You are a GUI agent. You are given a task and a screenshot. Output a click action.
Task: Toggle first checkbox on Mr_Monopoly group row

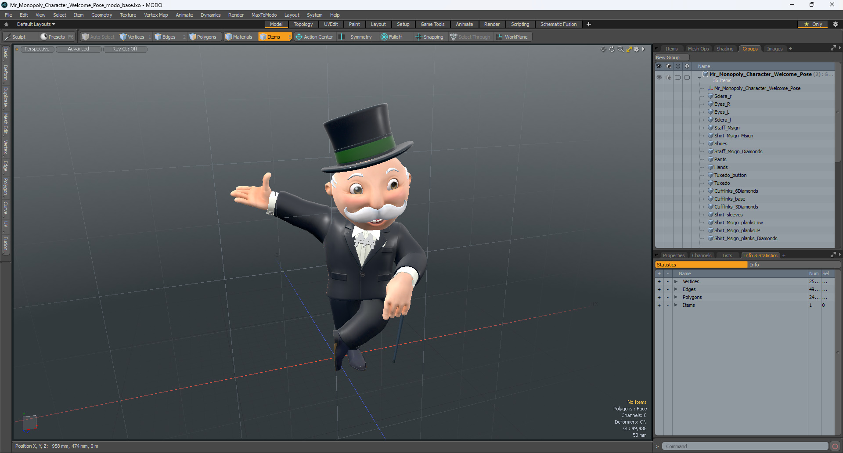click(677, 77)
